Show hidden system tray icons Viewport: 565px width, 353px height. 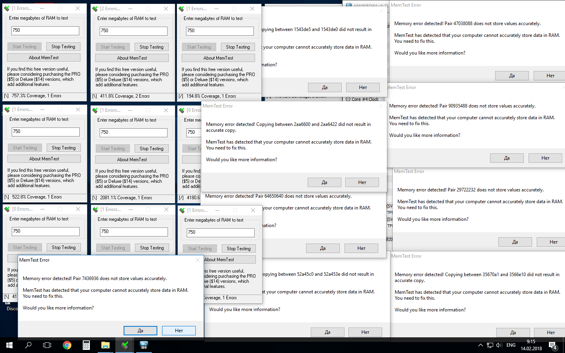pyautogui.click(x=480, y=345)
